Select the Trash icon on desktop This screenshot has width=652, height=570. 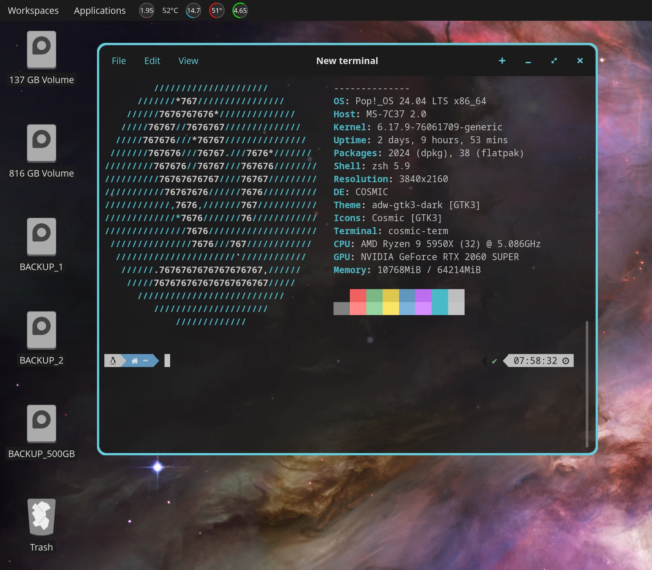[42, 517]
